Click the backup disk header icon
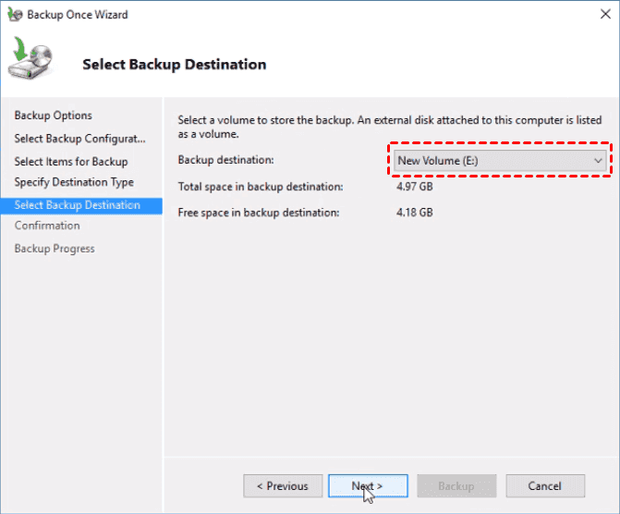 point(31,62)
